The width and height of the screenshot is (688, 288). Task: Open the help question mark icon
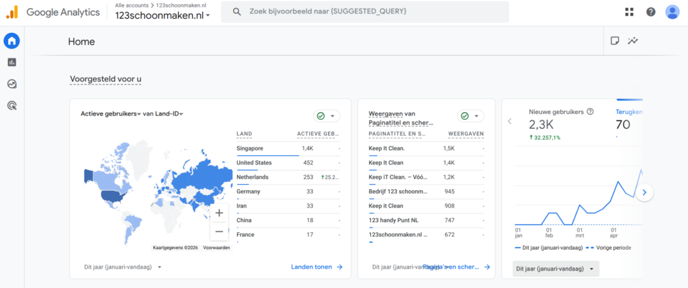tap(650, 12)
